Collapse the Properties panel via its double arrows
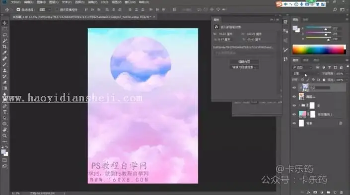This screenshot has height=195, width=350. pyautogui.click(x=272, y=20)
